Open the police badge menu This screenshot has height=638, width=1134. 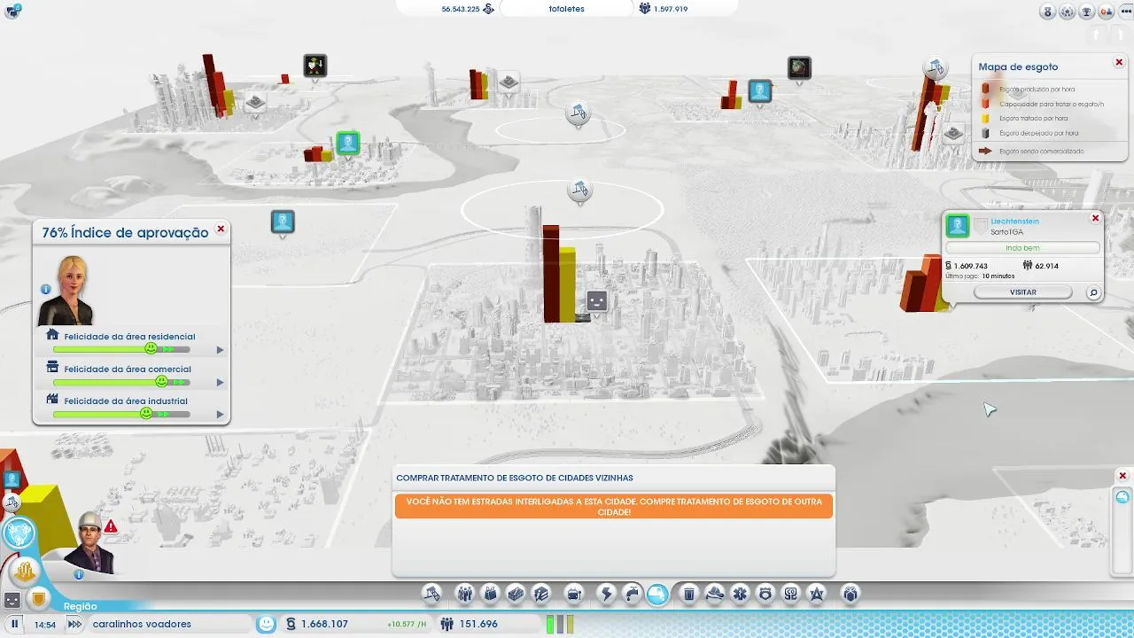[765, 594]
